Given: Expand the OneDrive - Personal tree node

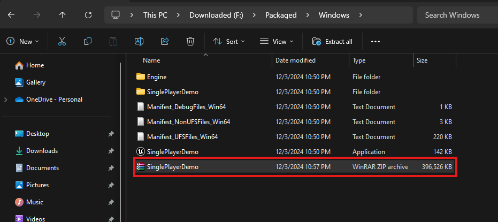Looking at the screenshot, I should pyautogui.click(x=6, y=99).
